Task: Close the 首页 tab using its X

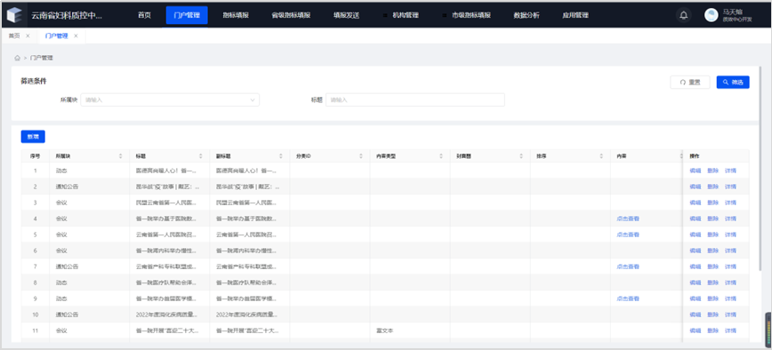Action: coord(28,36)
